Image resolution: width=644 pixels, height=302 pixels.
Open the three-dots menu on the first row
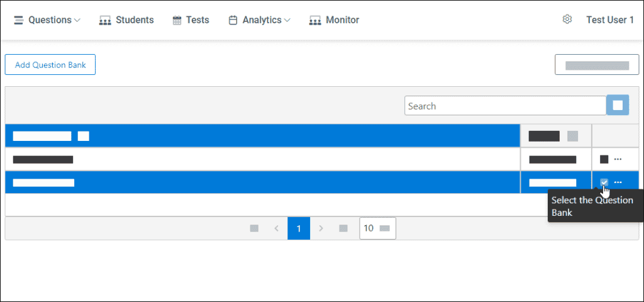tap(618, 159)
